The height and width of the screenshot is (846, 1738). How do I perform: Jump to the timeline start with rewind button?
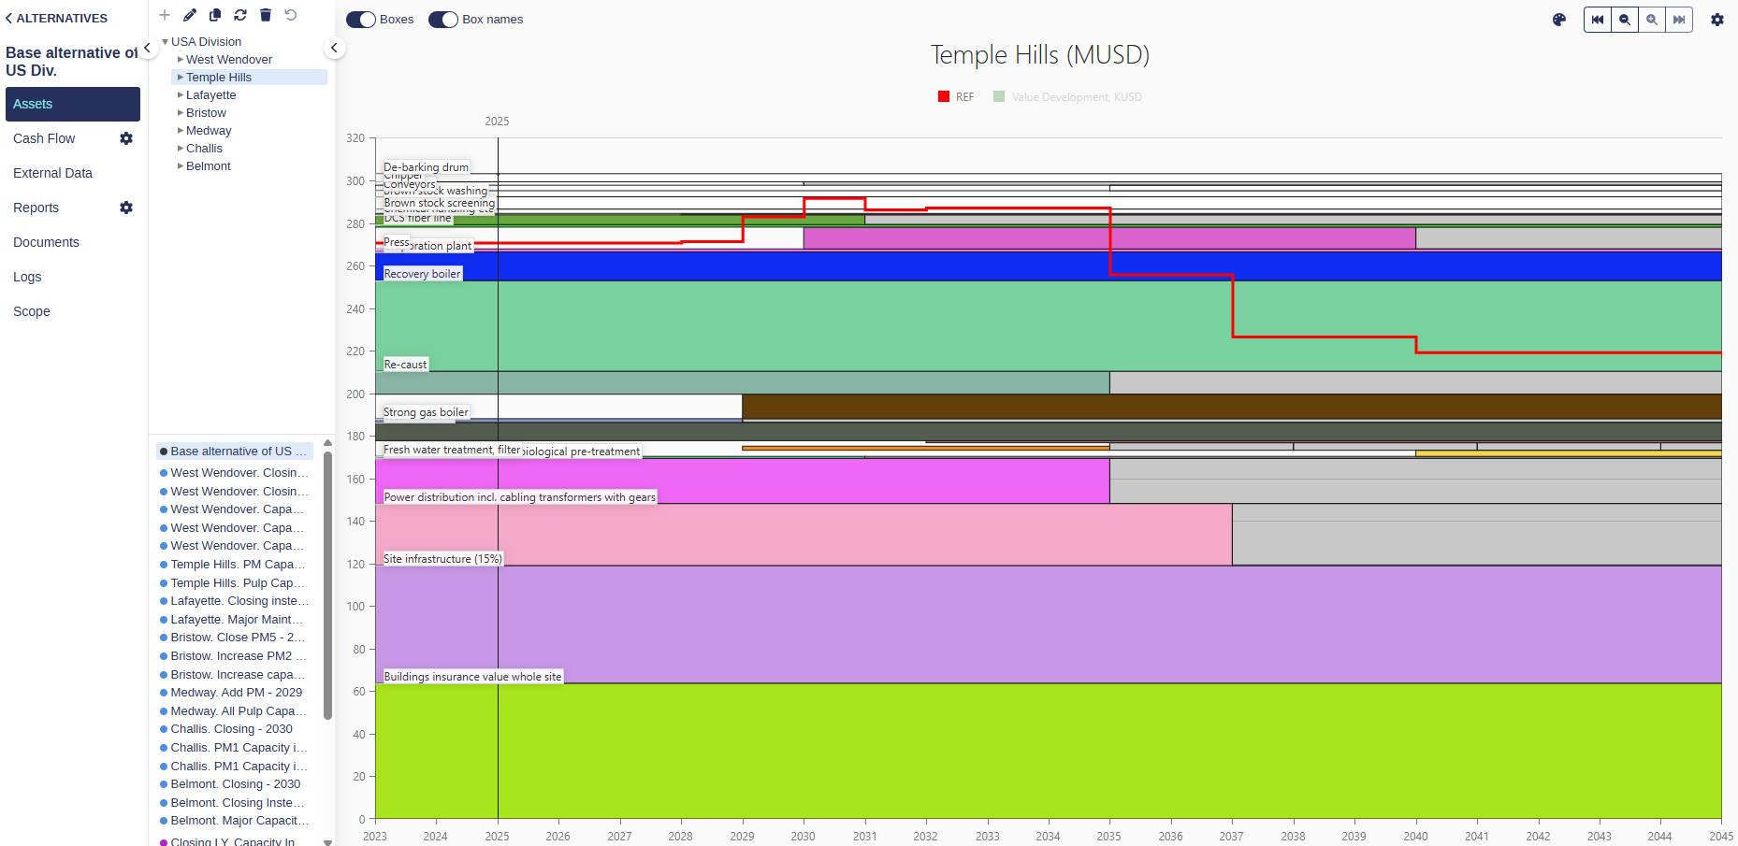tap(1598, 20)
